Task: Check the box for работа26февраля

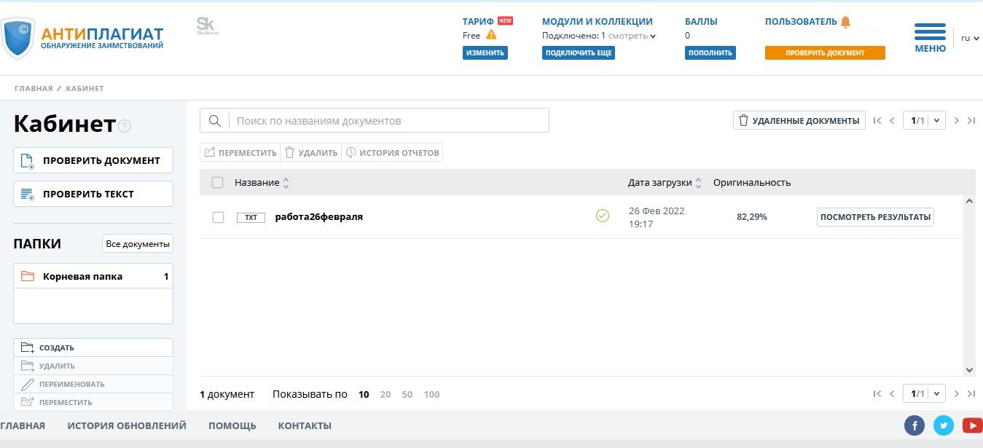Action: [218, 217]
